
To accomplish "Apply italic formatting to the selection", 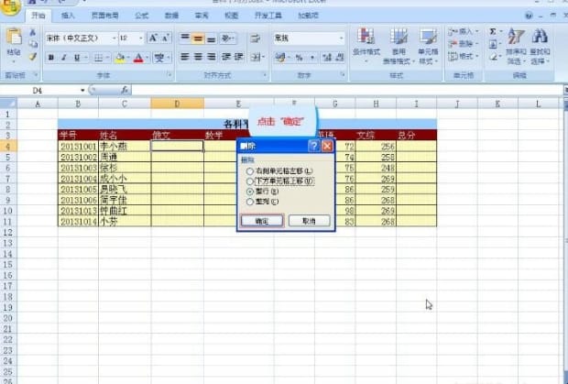I will tap(64, 58).
